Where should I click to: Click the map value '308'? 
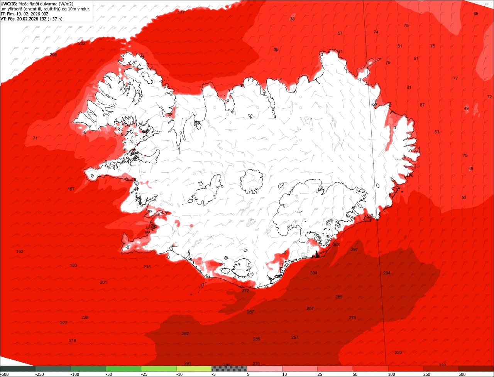click(336, 244)
